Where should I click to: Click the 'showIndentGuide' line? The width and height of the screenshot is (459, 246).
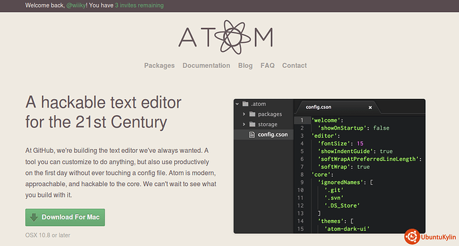(x=355, y=151)
